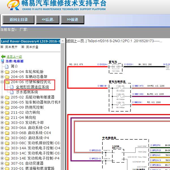Collapse all menus with 菜单折叠
The image size is (170, 170).
pos(32,47)
